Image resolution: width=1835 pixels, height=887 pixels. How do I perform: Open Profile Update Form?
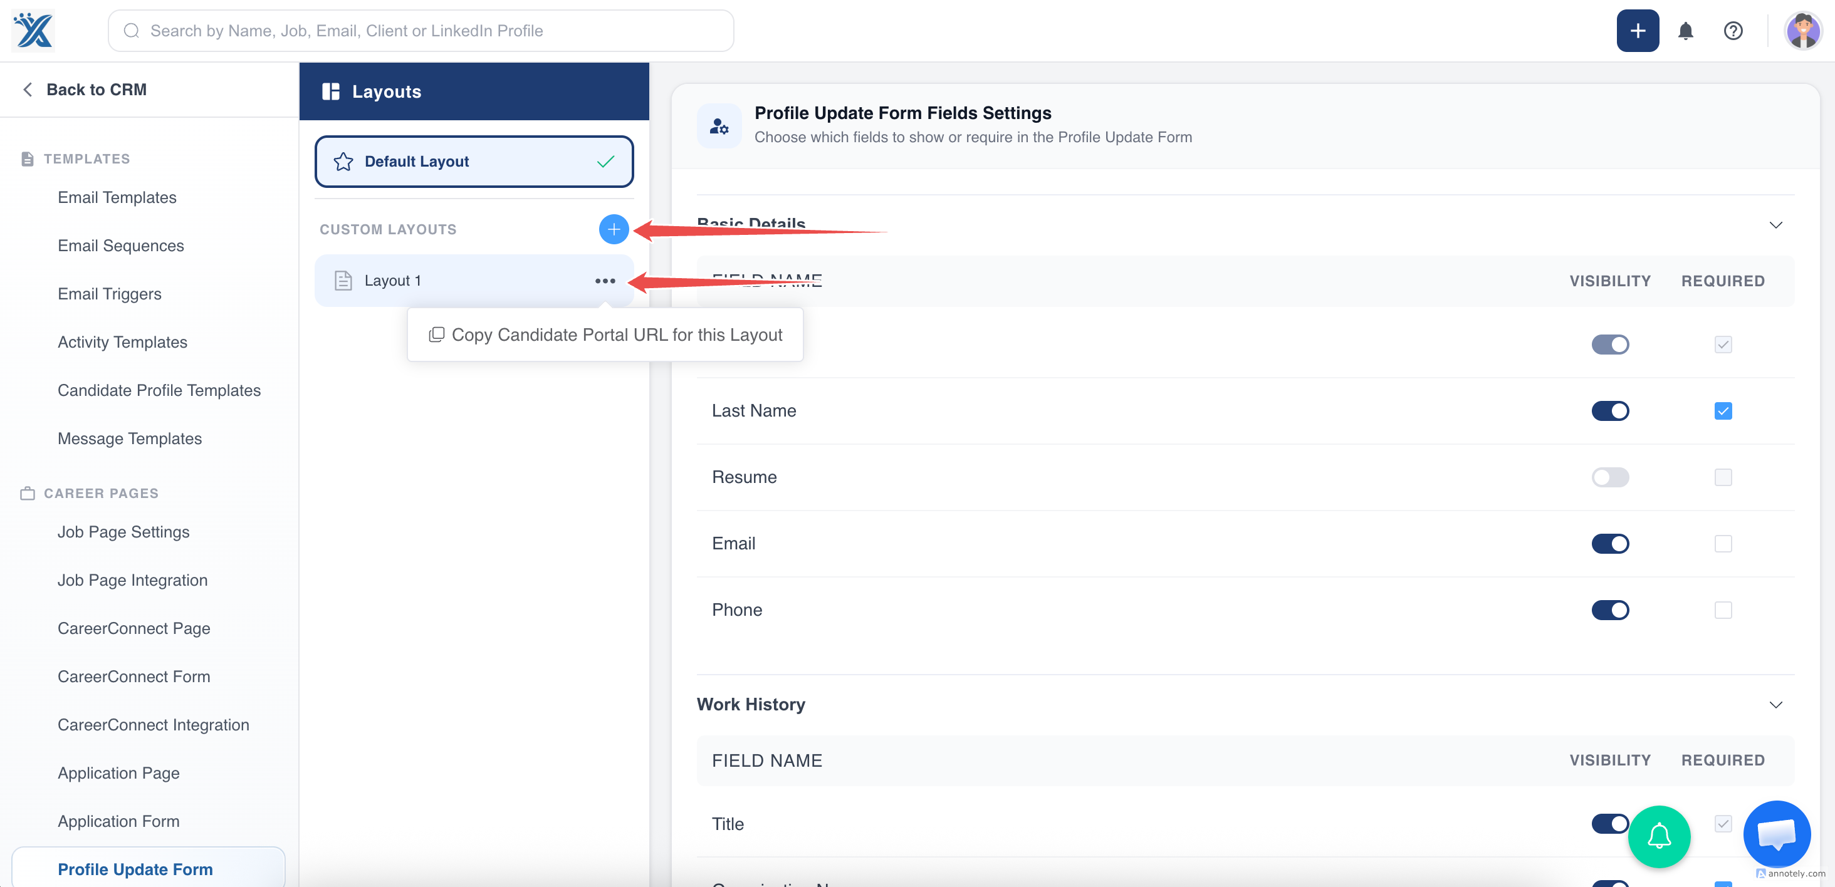point(148,869)
